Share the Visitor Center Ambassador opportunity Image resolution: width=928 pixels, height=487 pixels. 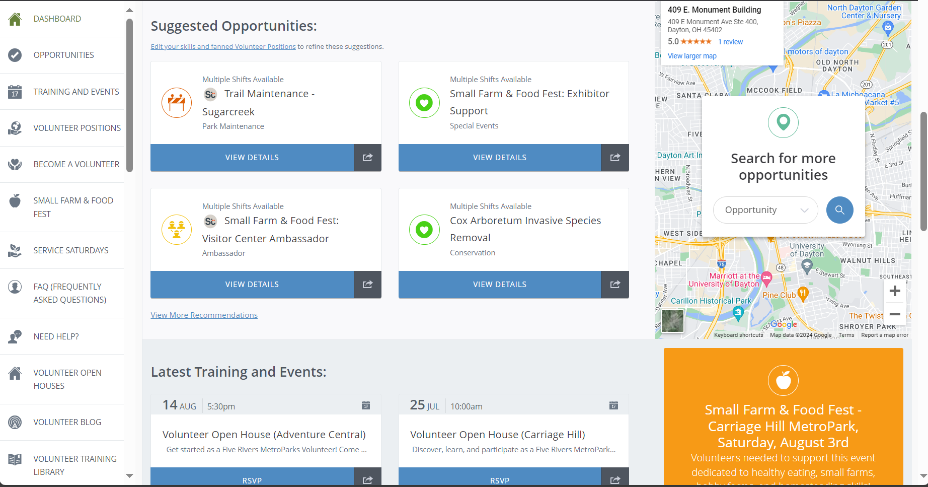click(x=368, y=285)
